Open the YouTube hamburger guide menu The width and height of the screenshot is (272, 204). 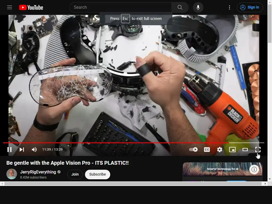[10, 7]
